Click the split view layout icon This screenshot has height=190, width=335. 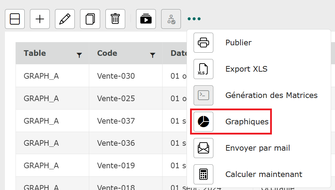pyautogui.click(x=15, y=19)
